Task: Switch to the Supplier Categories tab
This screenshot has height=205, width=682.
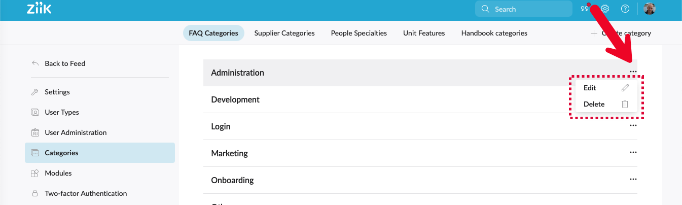Action: 284,33
